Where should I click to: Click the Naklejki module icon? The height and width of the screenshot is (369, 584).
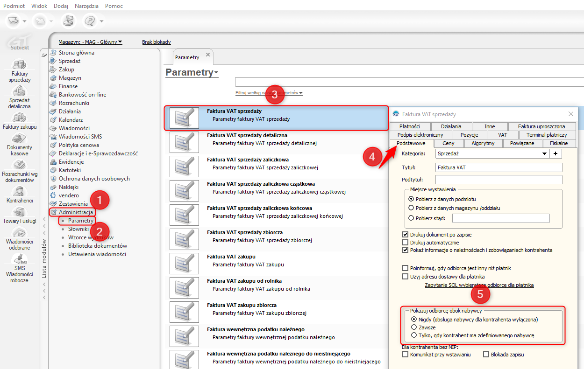point(54,187)
